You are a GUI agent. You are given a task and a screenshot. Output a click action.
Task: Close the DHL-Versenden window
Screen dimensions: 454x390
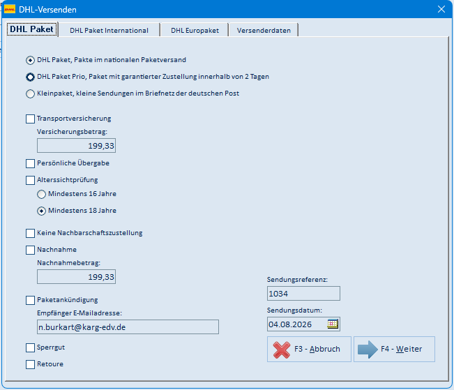441,9
